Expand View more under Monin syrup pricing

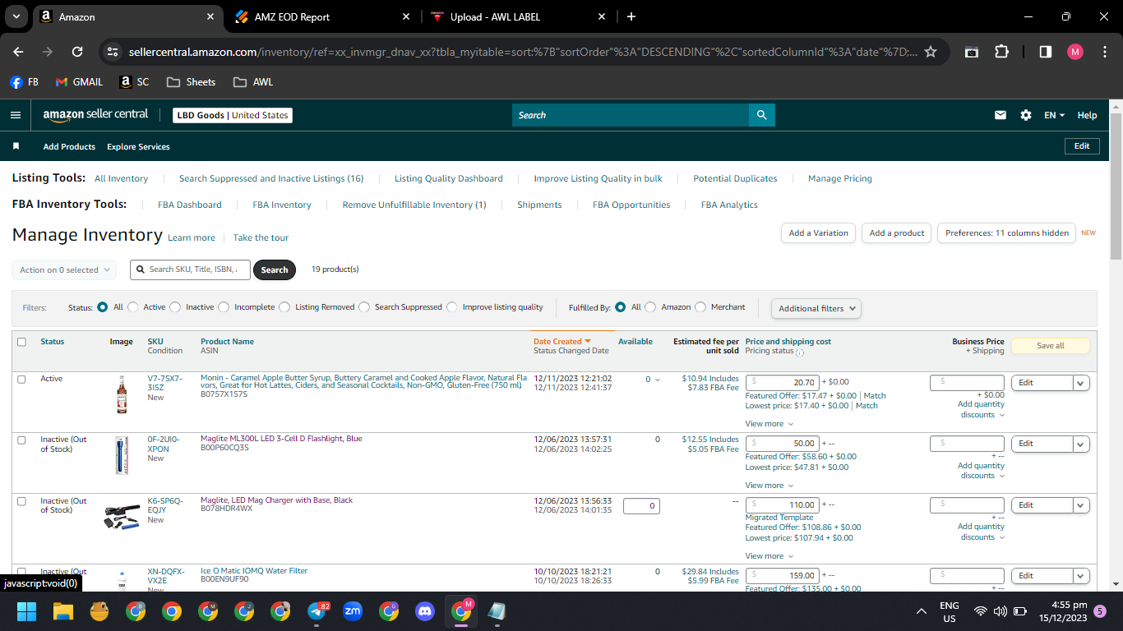[769, 424]
